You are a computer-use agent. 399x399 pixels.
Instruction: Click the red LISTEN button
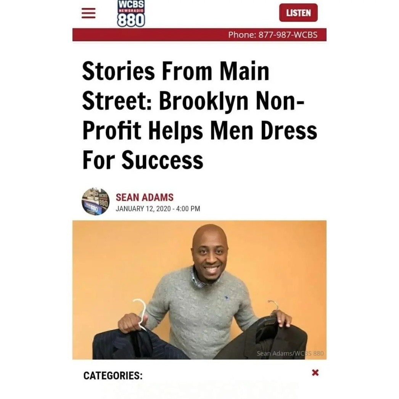[298, 13]
